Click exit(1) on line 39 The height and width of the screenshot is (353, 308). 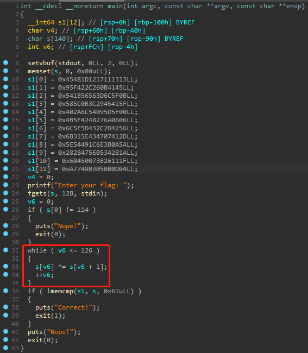50,316
